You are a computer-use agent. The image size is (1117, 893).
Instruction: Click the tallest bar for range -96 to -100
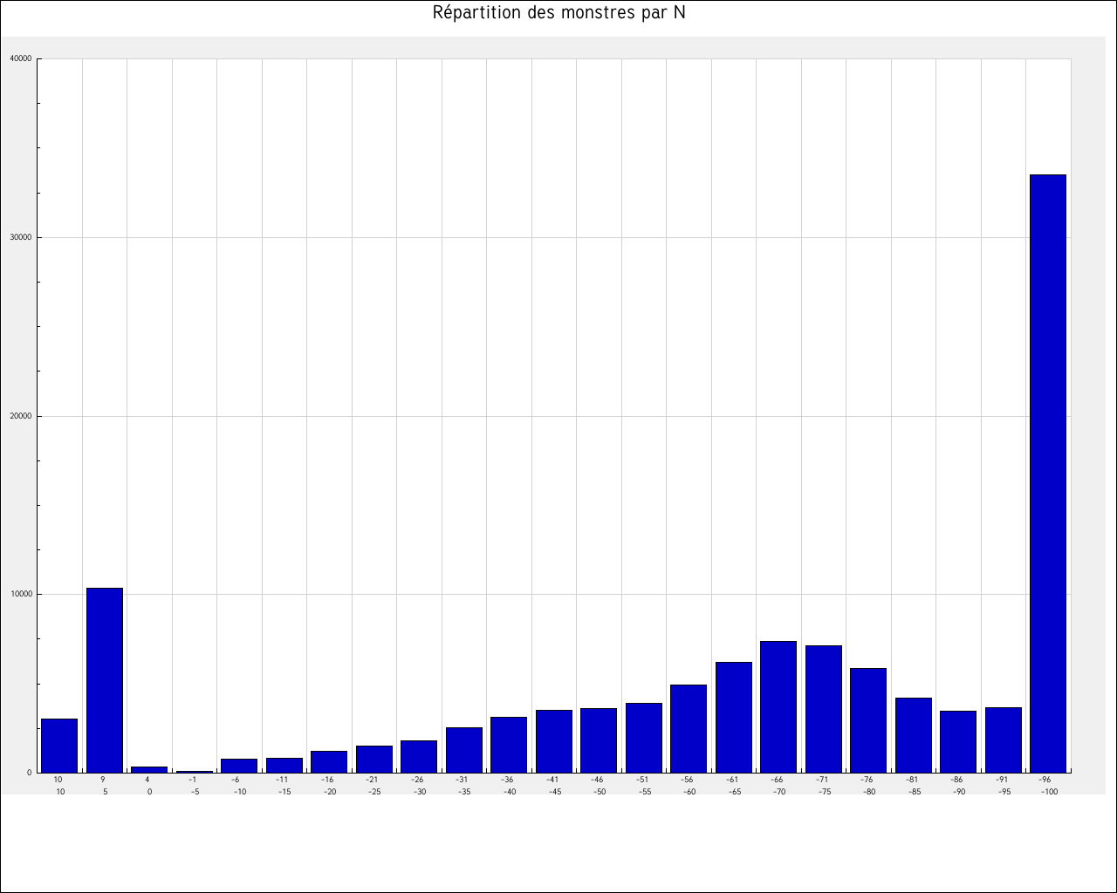pos(1048,474)
